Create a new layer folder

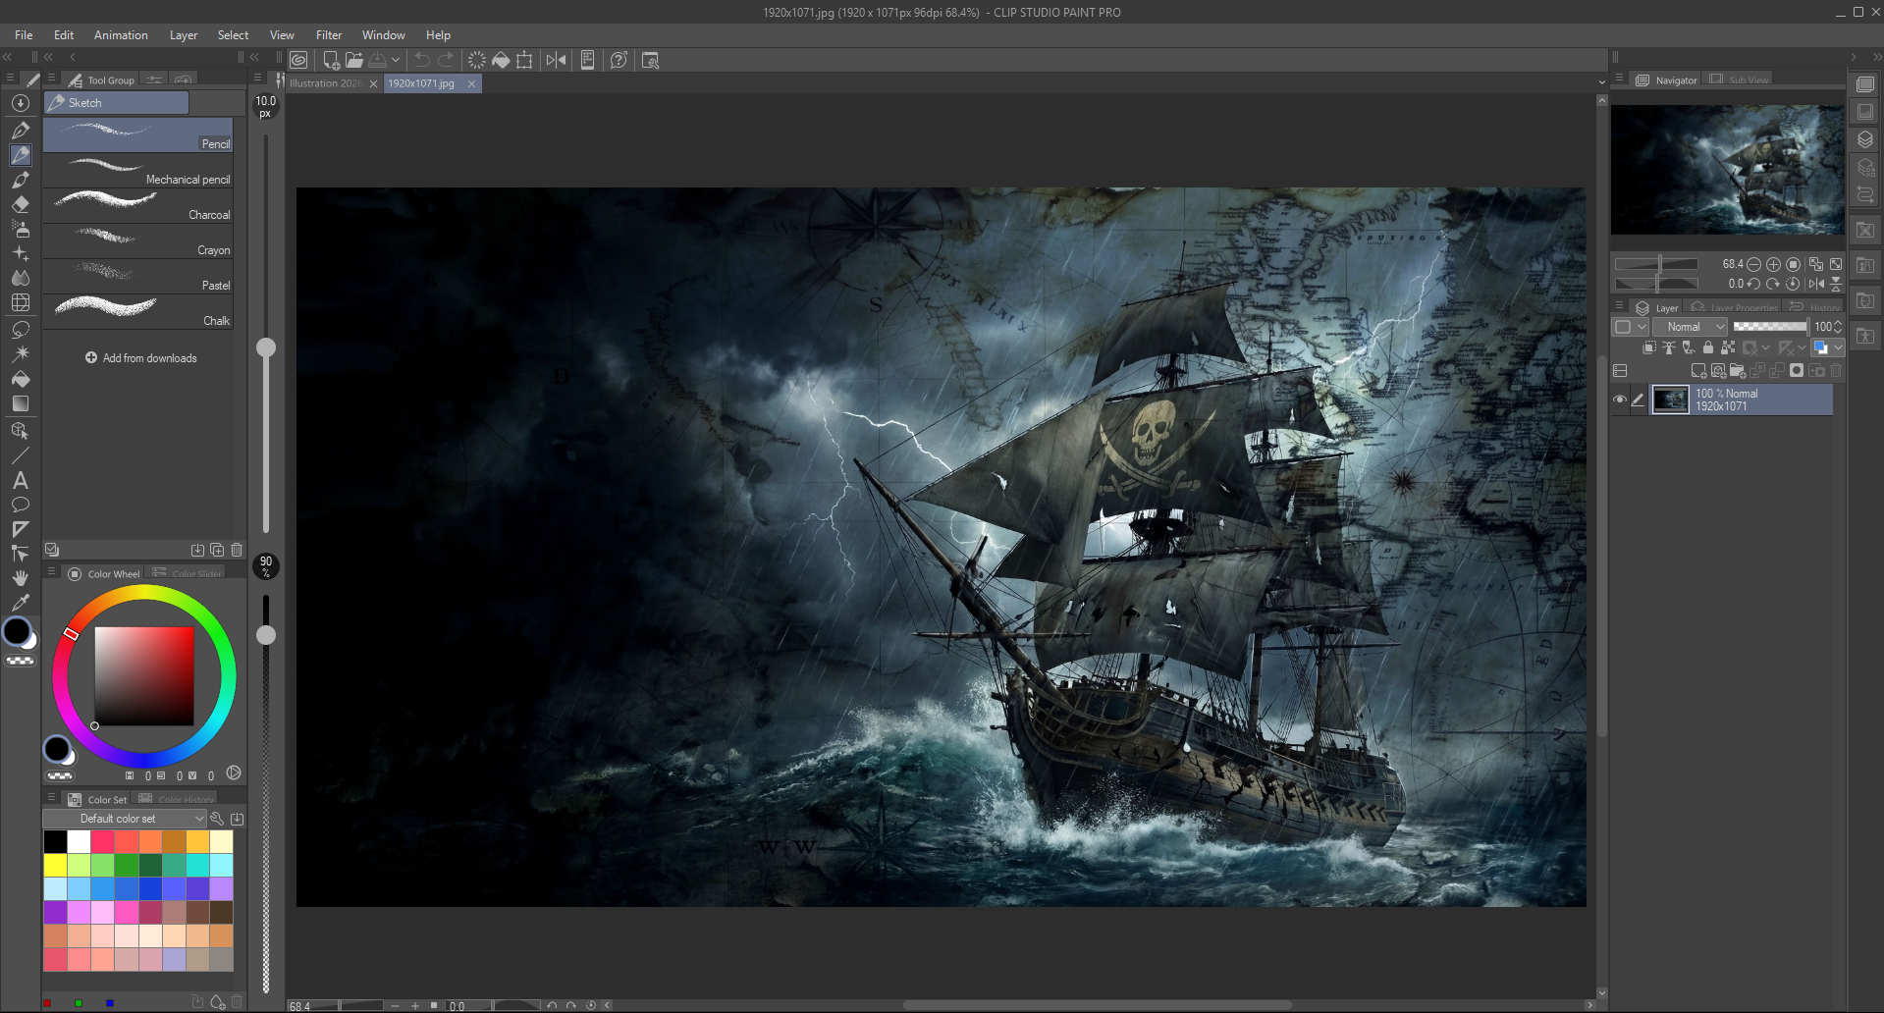pos(1738,371)
